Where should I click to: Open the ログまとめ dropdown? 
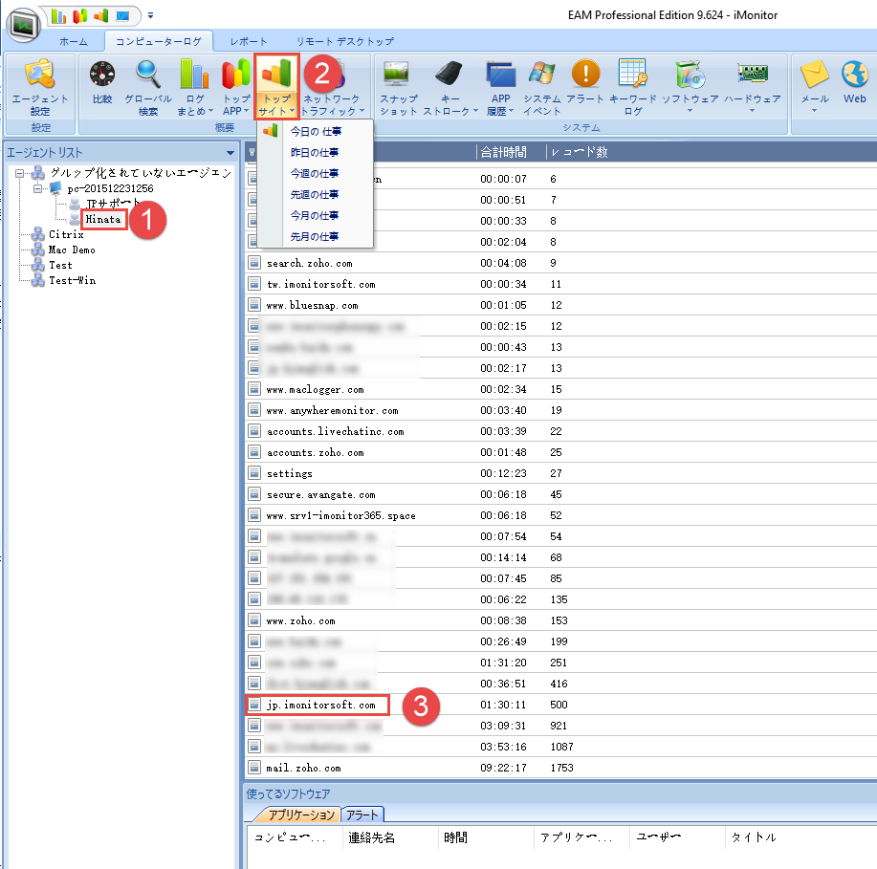tap(194, 88)
